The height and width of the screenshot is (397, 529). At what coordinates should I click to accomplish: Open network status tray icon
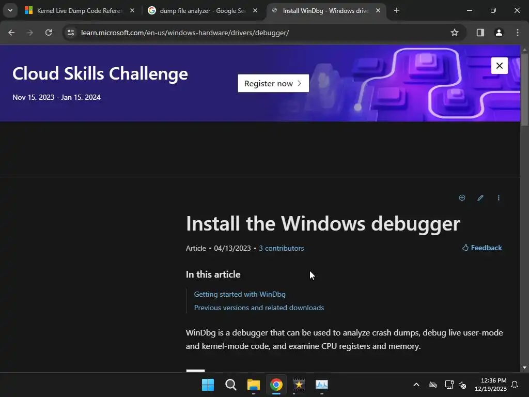449,385
